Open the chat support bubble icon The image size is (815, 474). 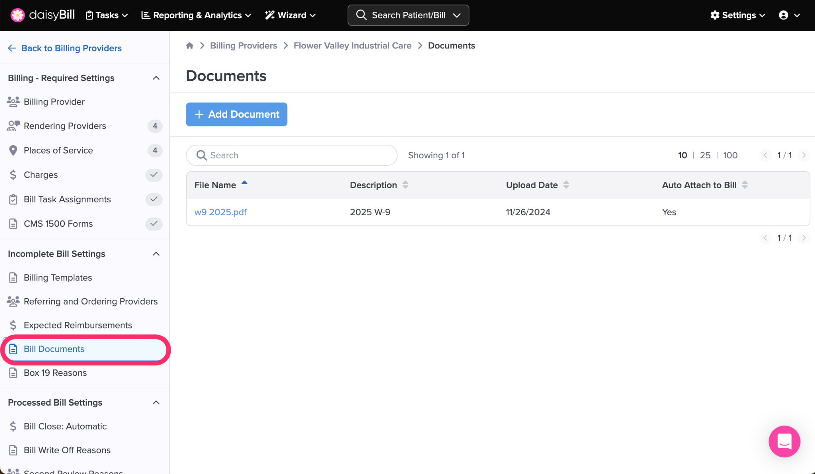(x=784, y=441)
